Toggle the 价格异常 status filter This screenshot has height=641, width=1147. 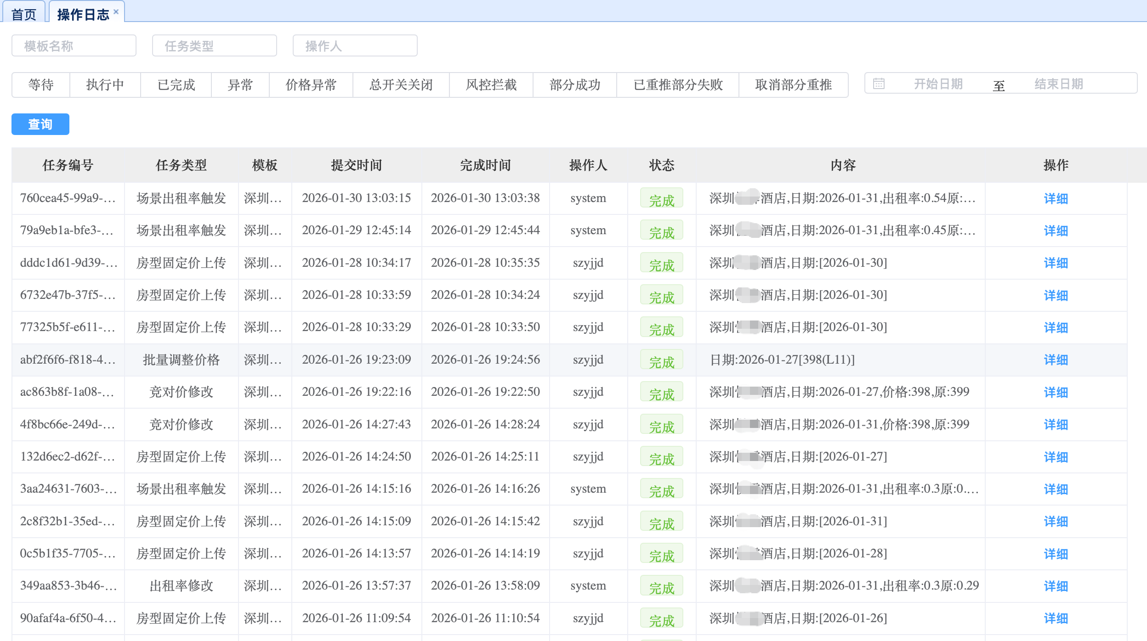pyautogui.click(x=311, y=85)
